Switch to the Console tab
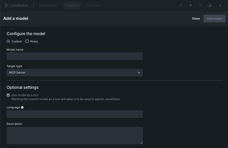Image resolution: width=228 pixels, height=148 pixels. (93, 5)
